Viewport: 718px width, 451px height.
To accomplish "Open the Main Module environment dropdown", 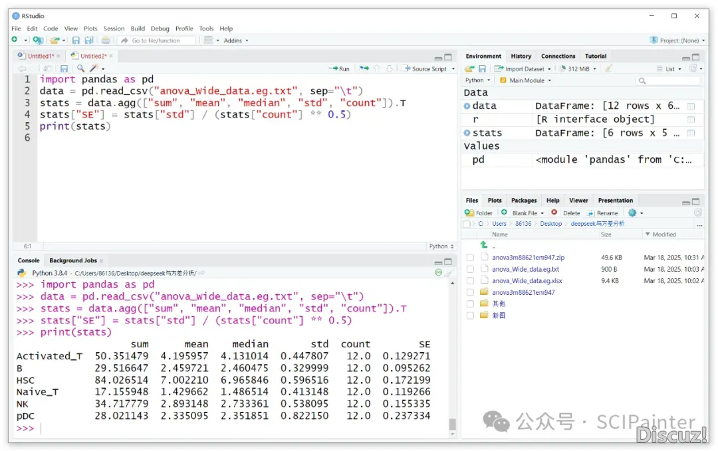I will [x=526, y=80].
